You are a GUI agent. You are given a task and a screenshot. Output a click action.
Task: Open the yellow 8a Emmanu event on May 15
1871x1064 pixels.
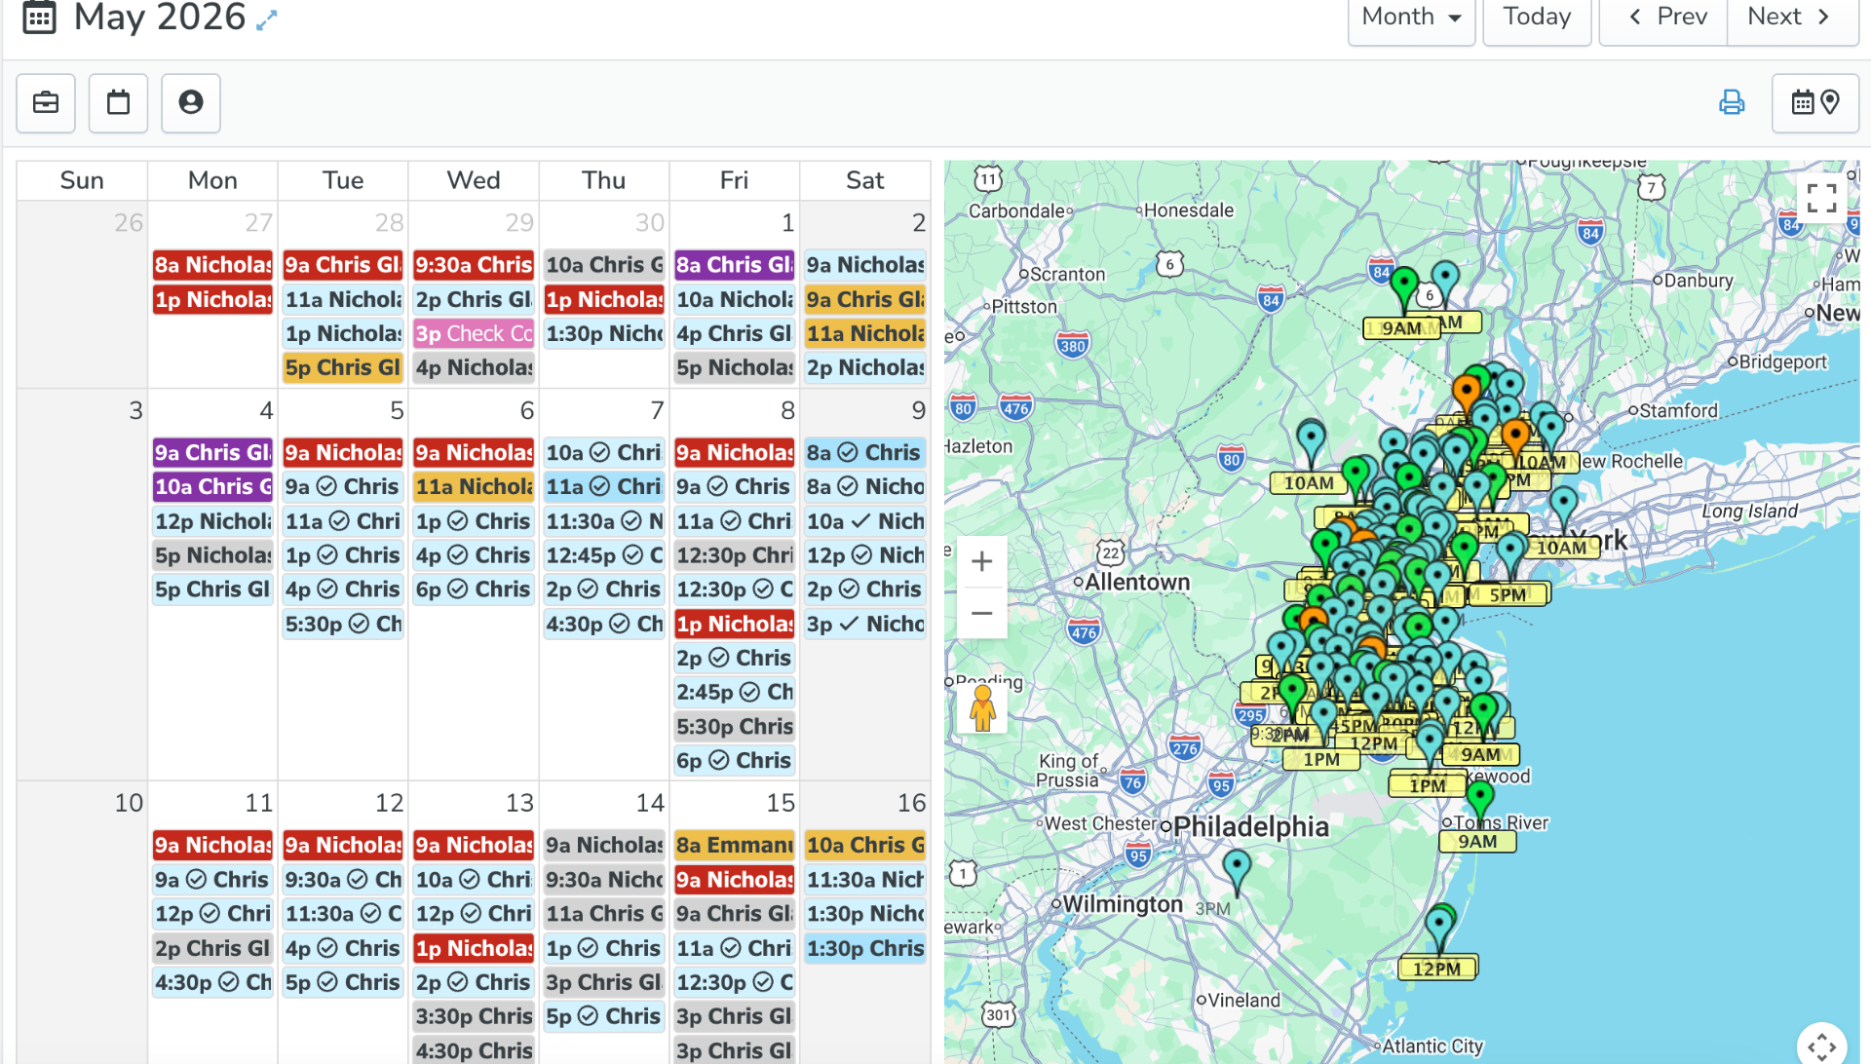(735, 846)
